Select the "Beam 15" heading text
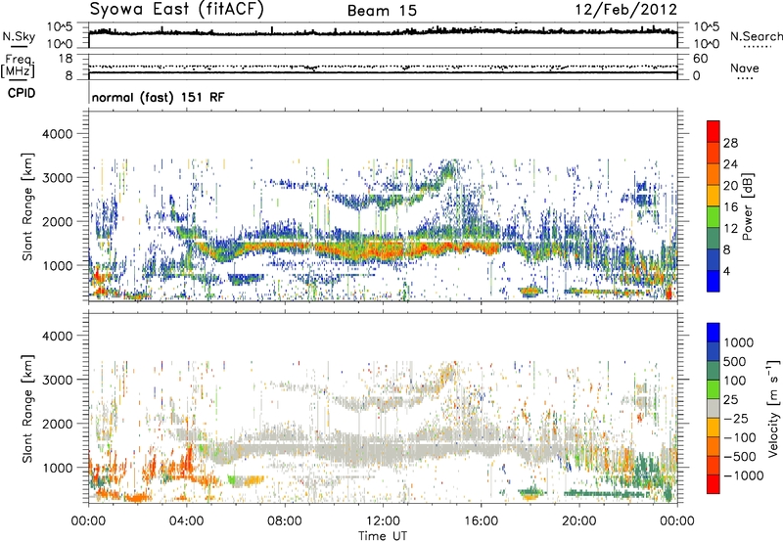This screenshot has height=542, width=783. [x=382, y=11]
